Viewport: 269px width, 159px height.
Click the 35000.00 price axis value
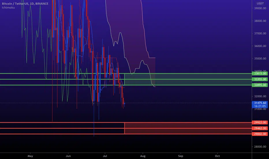click(x=260, y=58)
